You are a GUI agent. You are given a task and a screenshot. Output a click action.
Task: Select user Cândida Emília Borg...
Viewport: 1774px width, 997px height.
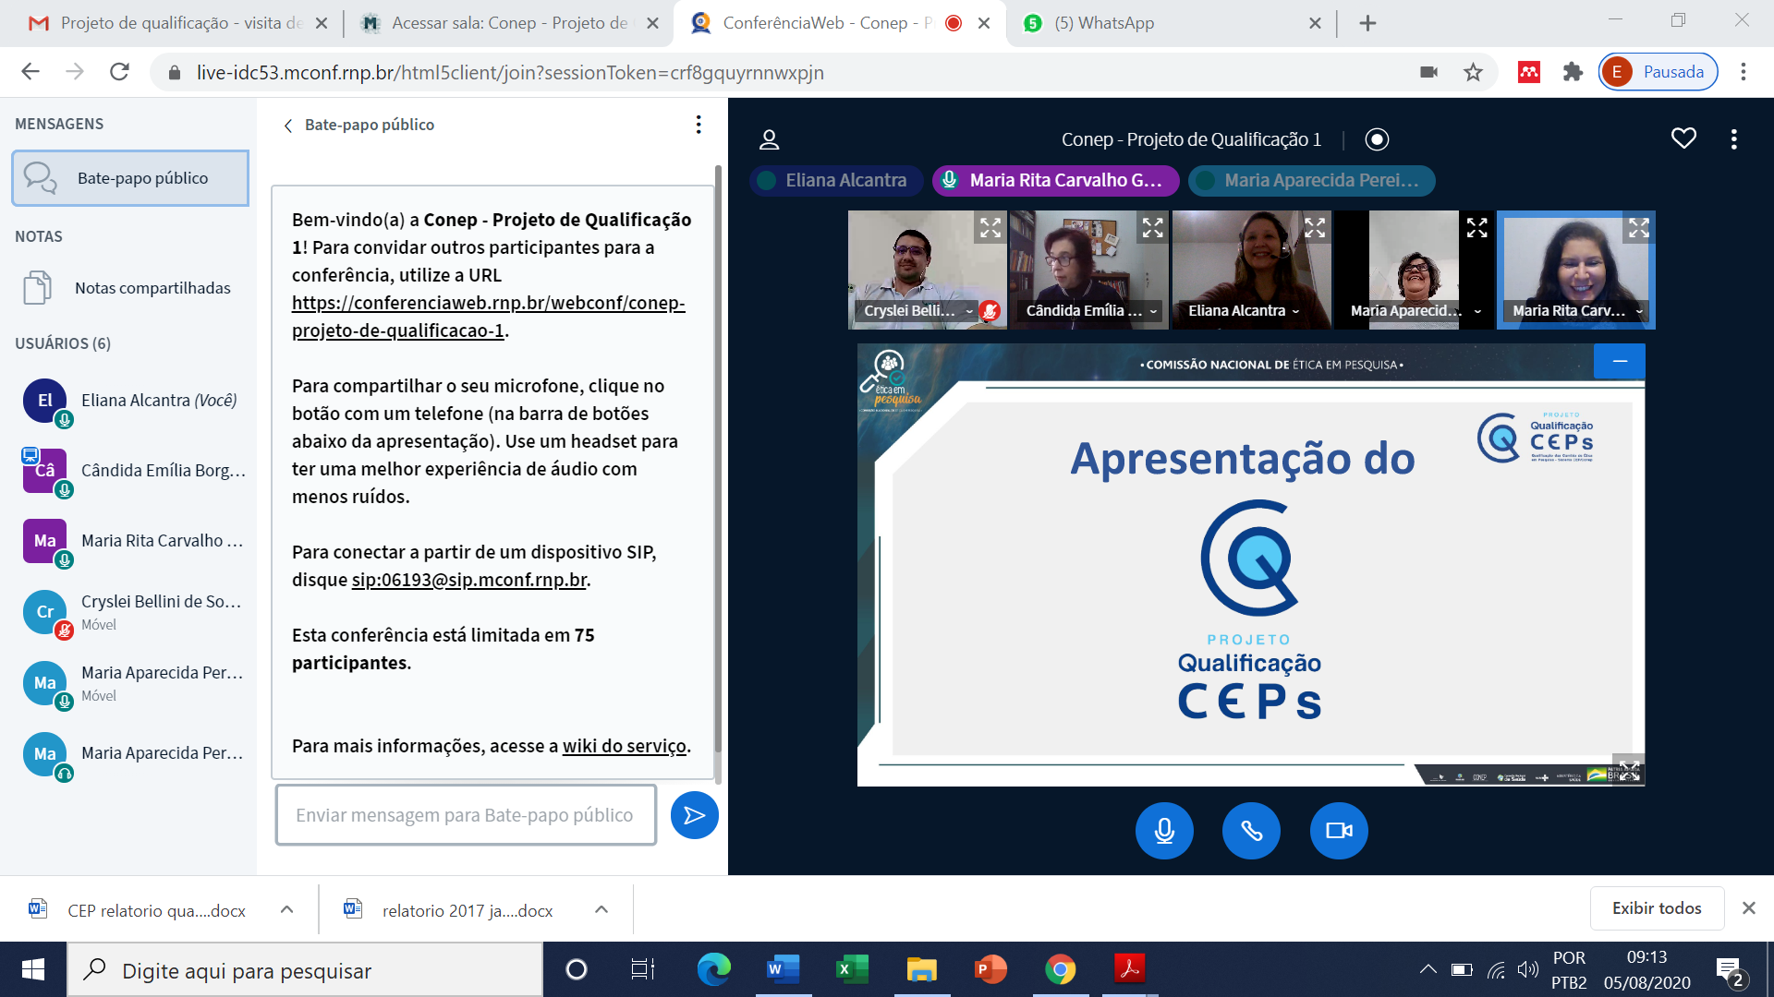[129, 471]
